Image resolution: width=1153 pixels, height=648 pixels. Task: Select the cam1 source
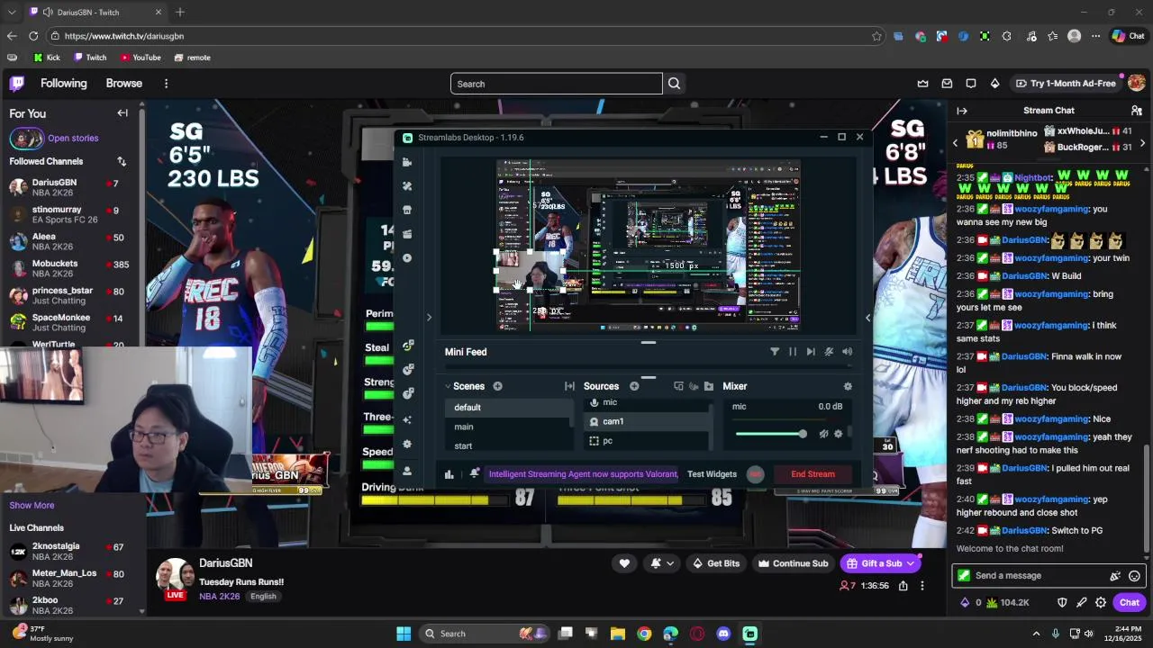[x=647, y=421]
